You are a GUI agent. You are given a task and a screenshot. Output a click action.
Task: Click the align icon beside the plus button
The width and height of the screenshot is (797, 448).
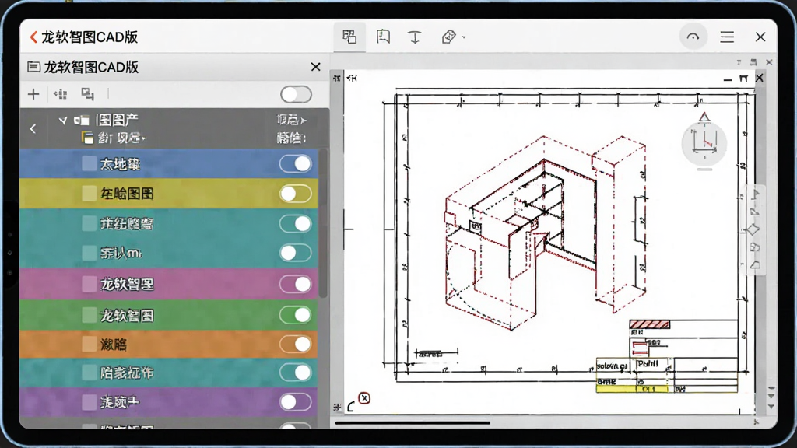(61, 94)
